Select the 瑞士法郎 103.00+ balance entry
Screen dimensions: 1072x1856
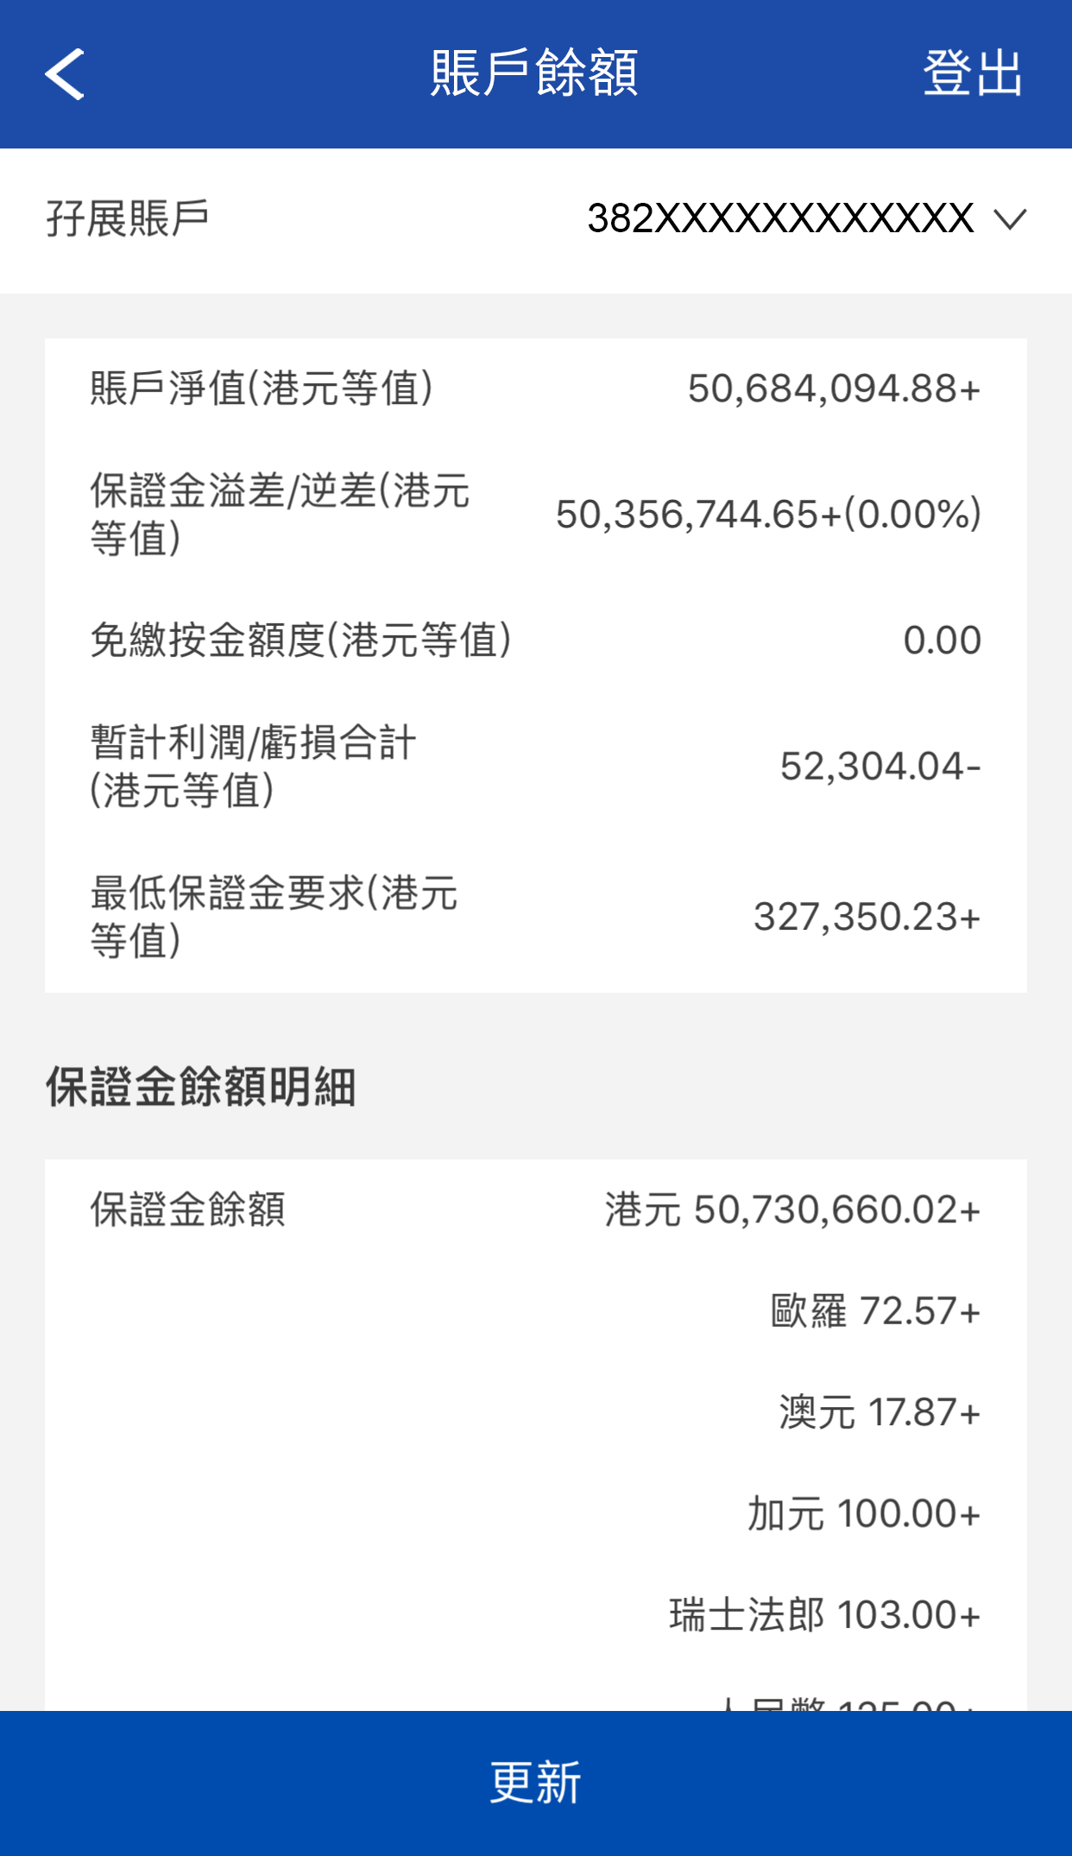tap(824, 1615)
